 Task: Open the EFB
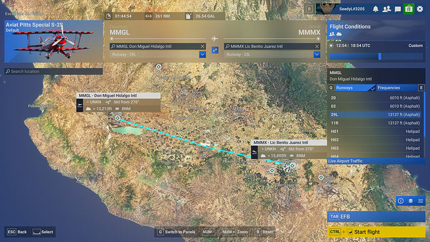pos(376,216)
